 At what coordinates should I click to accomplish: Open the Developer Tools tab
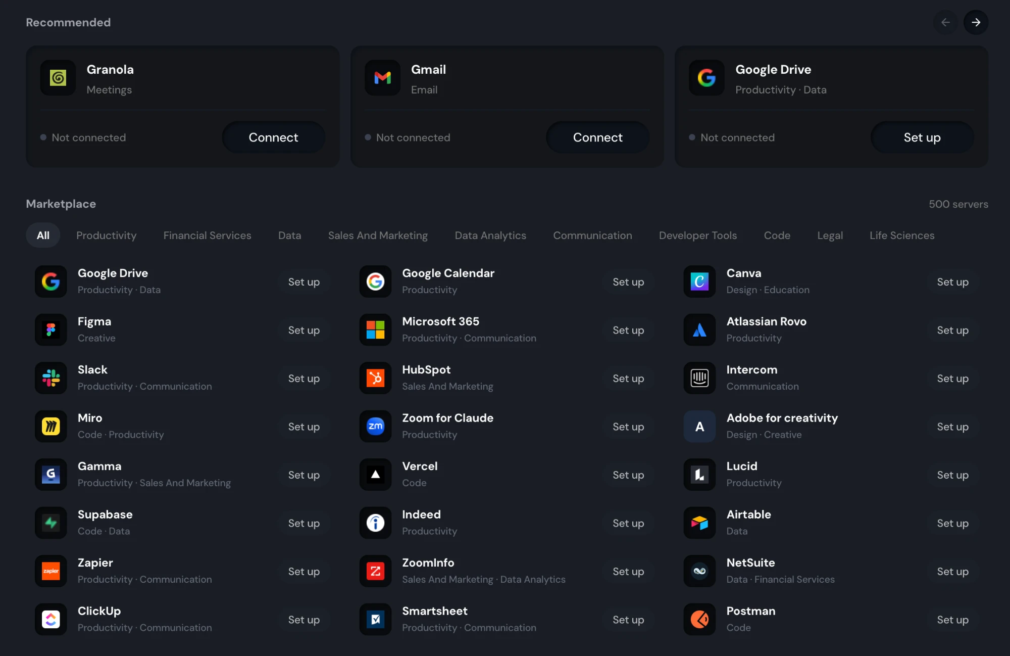pos(698,236)
